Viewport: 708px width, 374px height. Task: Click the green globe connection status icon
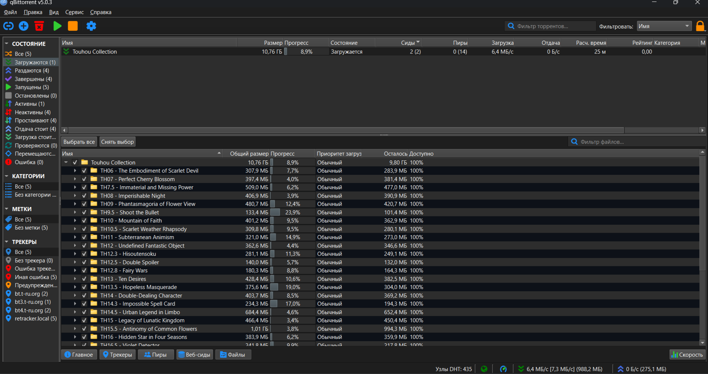point(484,369)
